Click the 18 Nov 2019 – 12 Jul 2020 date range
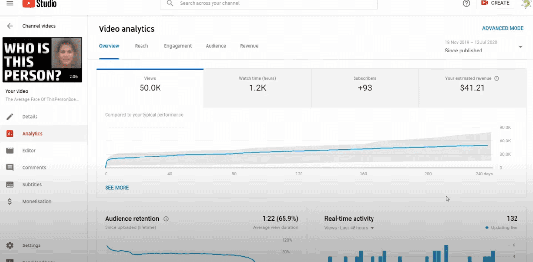 click(471, 42)
